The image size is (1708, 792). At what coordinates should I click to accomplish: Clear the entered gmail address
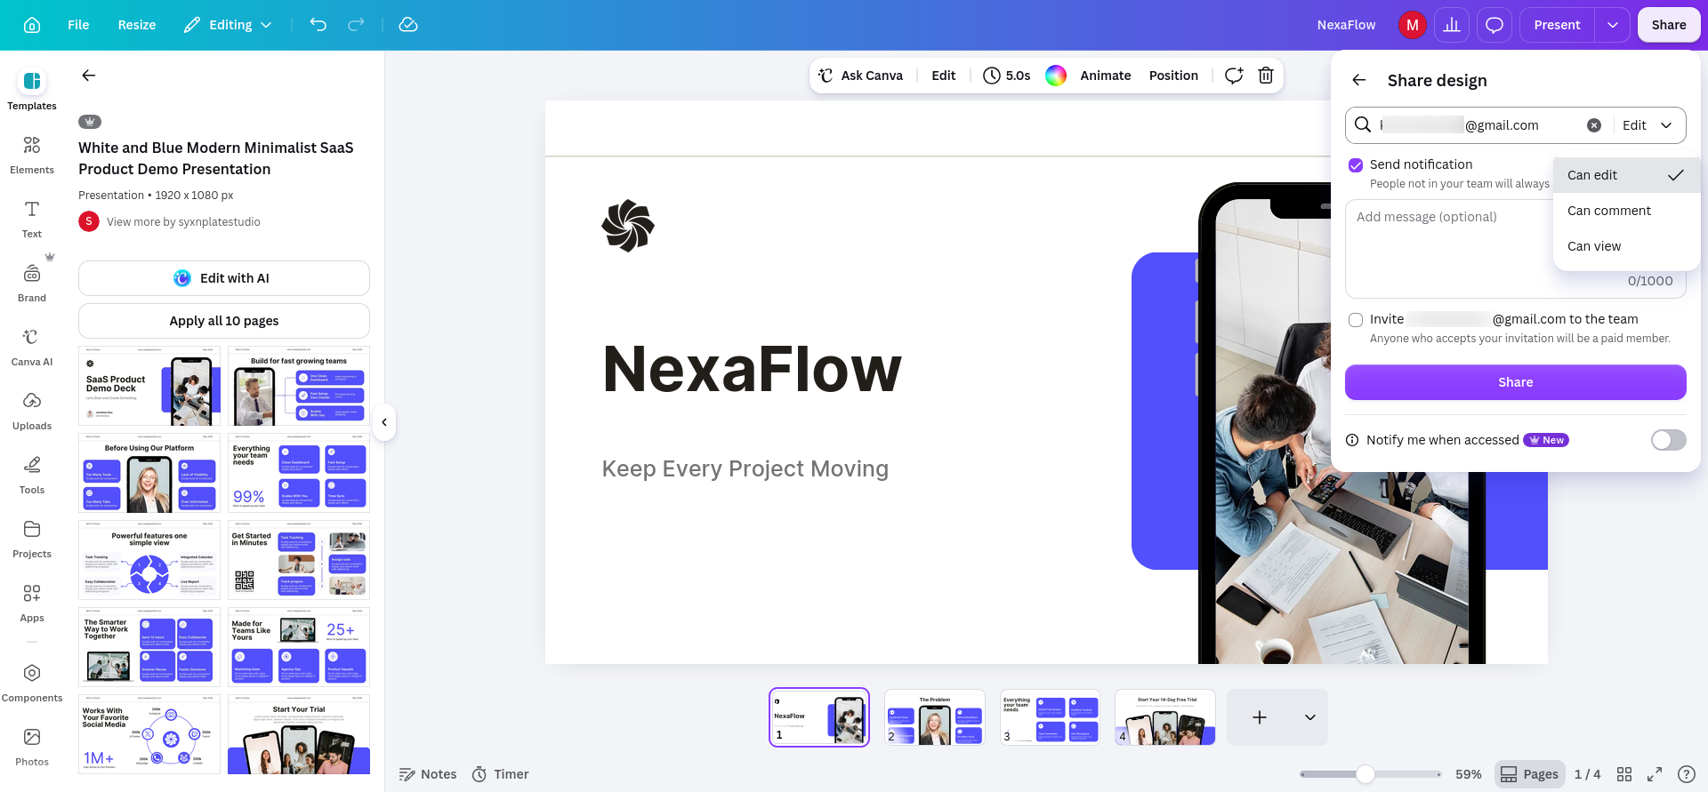1594,125
